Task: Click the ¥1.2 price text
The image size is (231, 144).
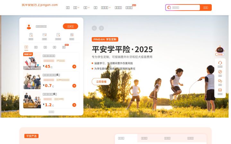Action: pos(48,105)
